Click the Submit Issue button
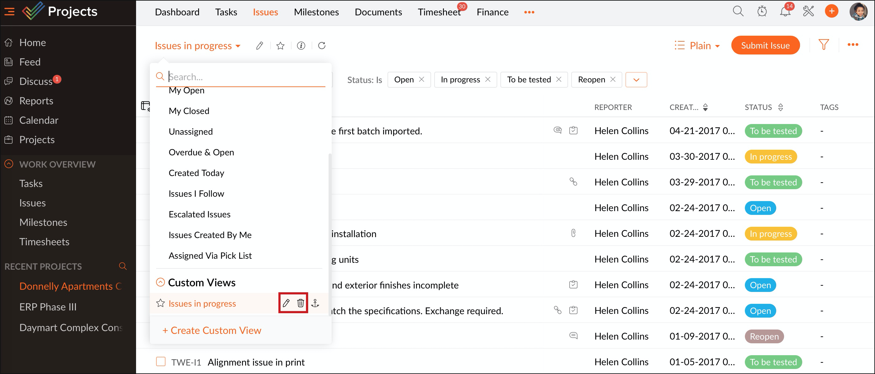875x374 pixels. click(x=765, y=45)
